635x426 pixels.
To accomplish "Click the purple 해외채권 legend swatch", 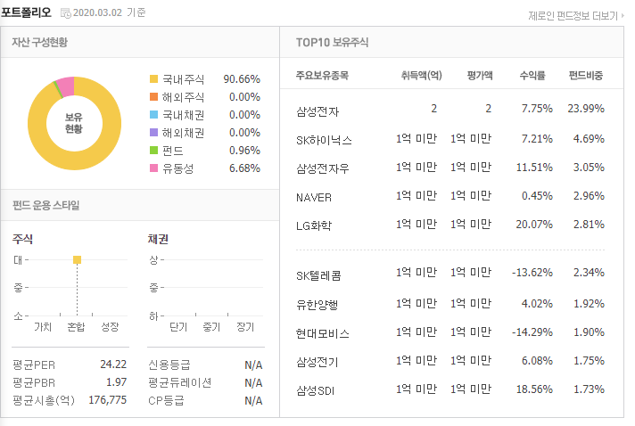I will tap(153, 132).
